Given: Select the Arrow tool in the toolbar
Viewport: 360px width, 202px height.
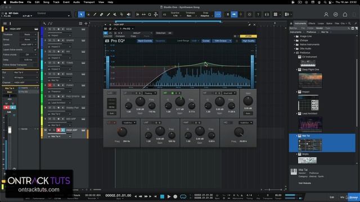Looking at the screenshot, I should tap(81, 15).
